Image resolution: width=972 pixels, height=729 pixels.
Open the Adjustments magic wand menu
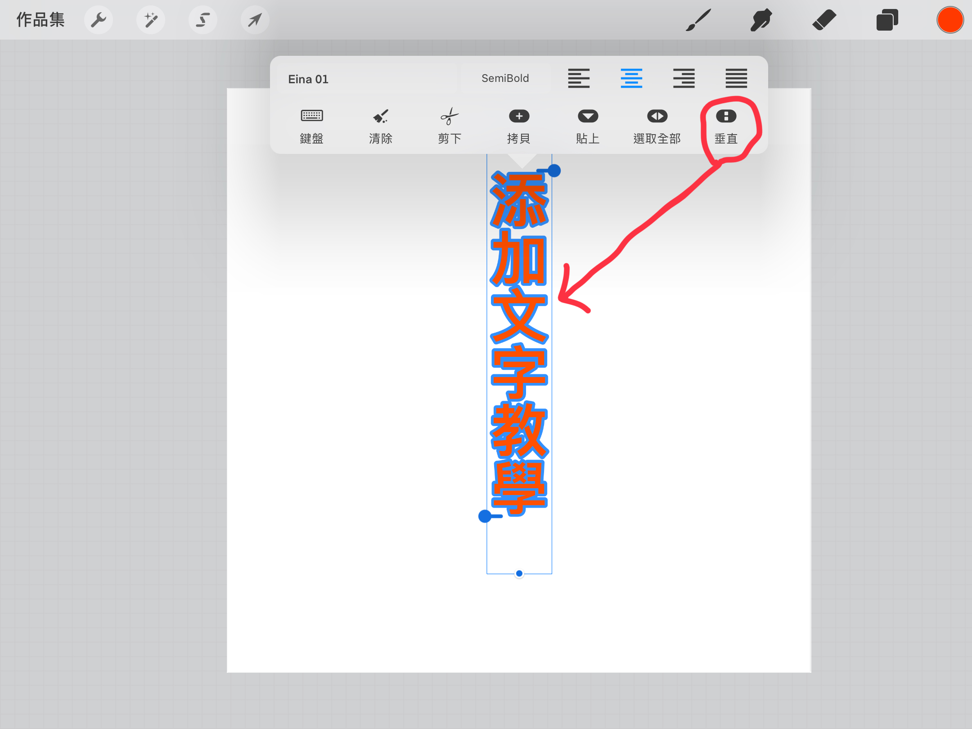[x=151, y=20]
